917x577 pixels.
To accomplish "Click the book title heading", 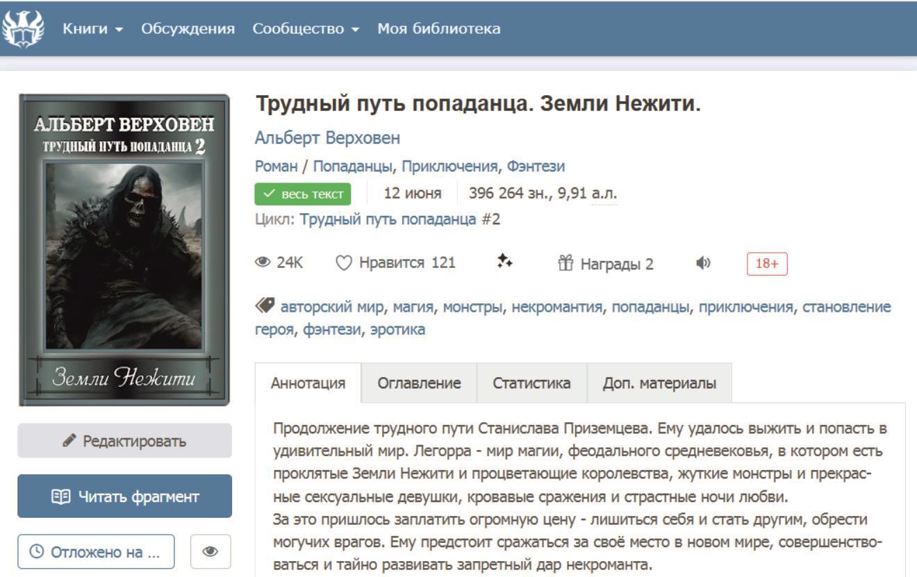I will [x=479, y=105].
